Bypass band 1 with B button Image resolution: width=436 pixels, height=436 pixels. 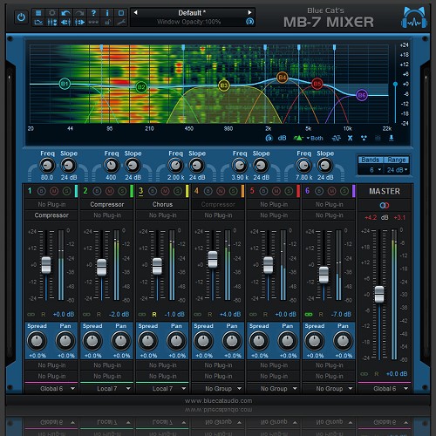coord(42,191)
